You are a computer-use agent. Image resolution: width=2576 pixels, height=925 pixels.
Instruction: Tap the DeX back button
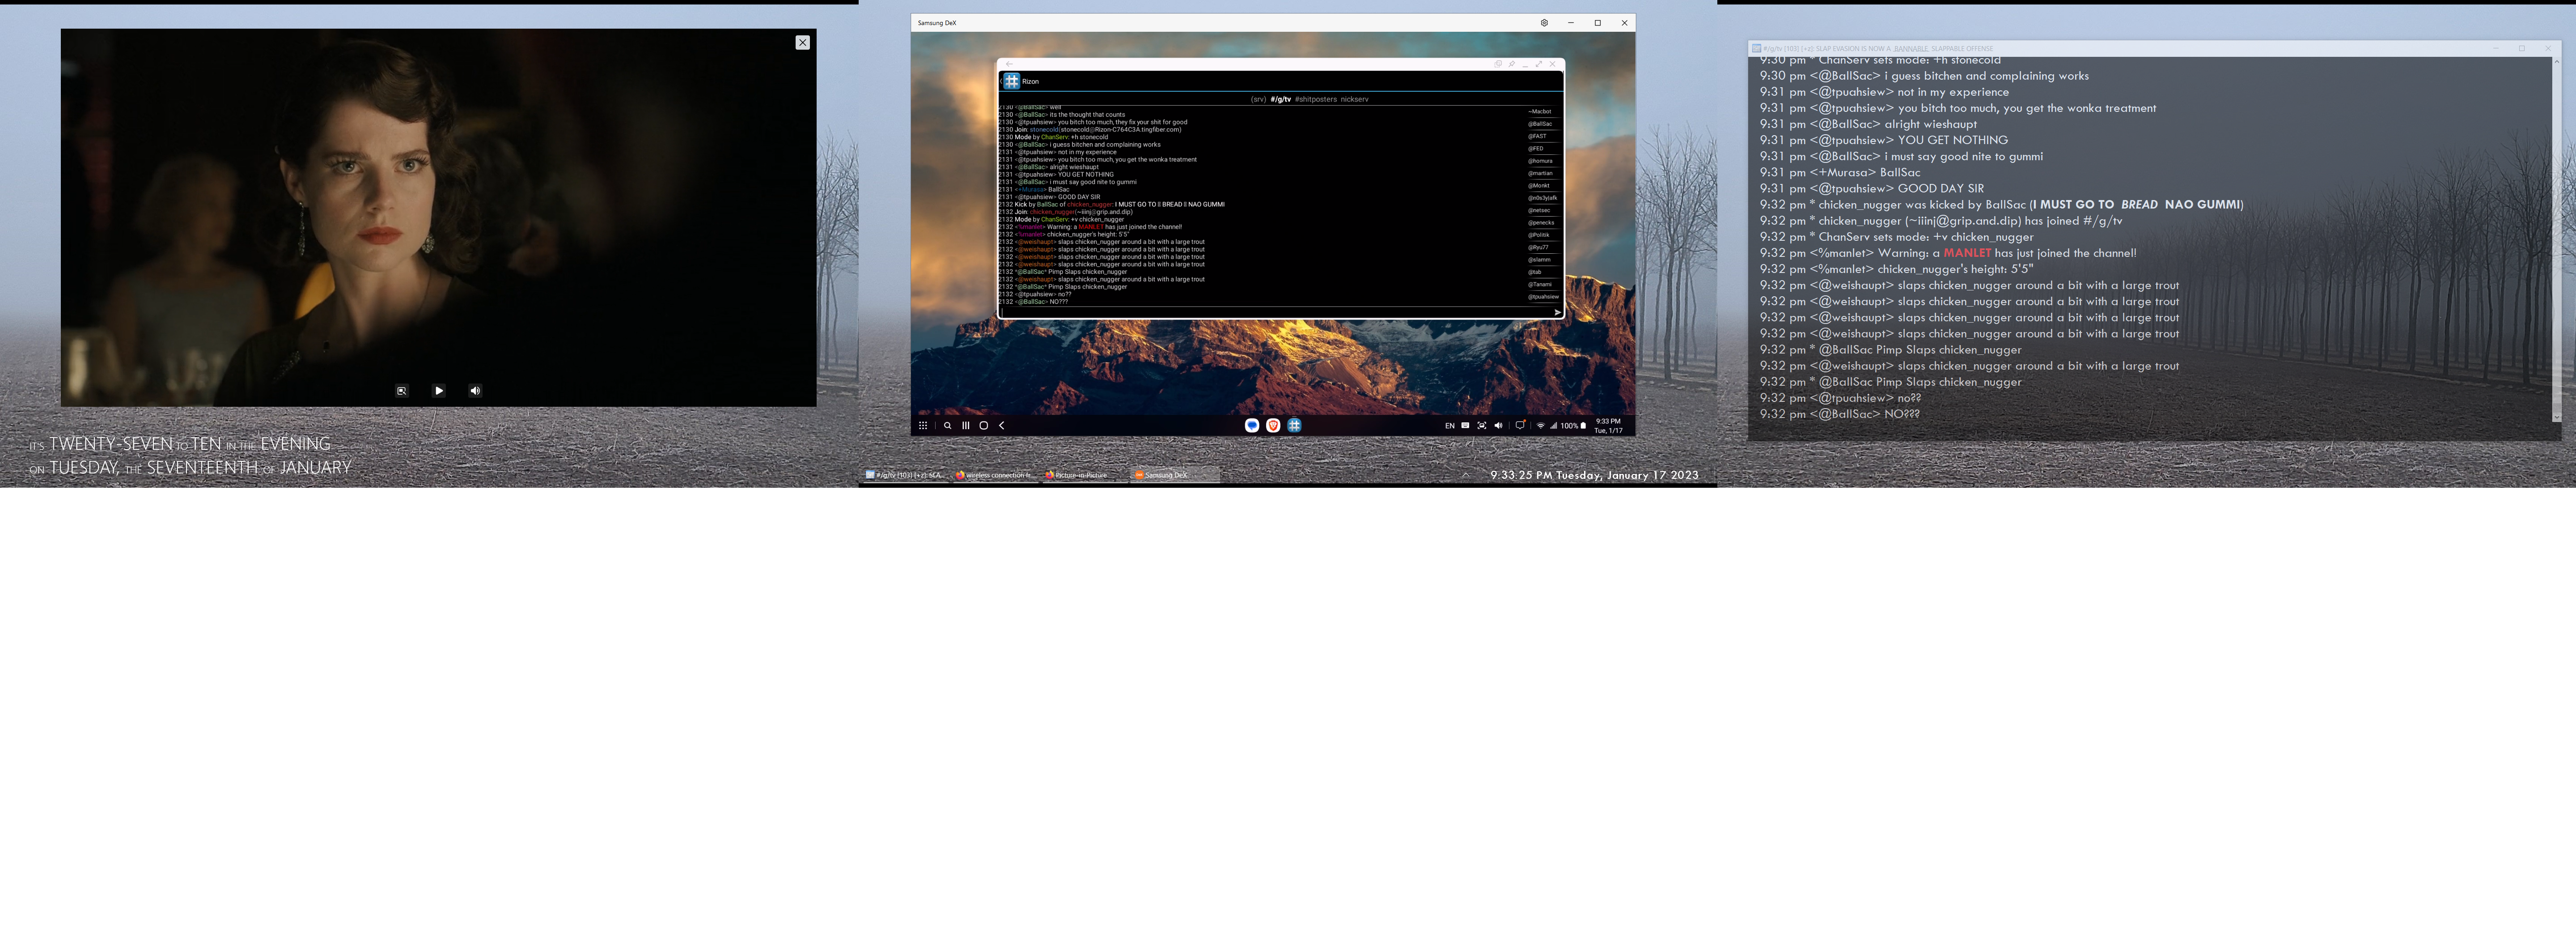pyautogui.click(x=1001, y=426)
